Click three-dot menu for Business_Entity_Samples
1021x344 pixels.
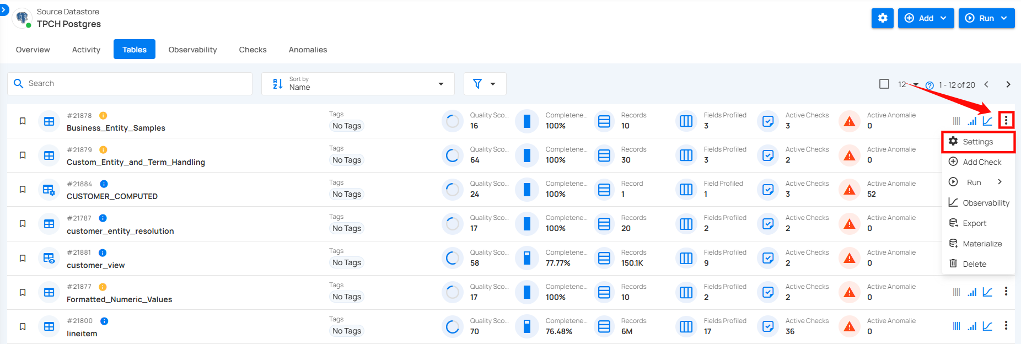1006,120
